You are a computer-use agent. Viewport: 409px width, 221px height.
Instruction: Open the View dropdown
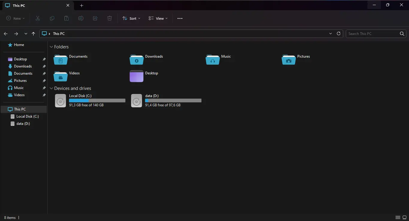click(x=158, y=18)
